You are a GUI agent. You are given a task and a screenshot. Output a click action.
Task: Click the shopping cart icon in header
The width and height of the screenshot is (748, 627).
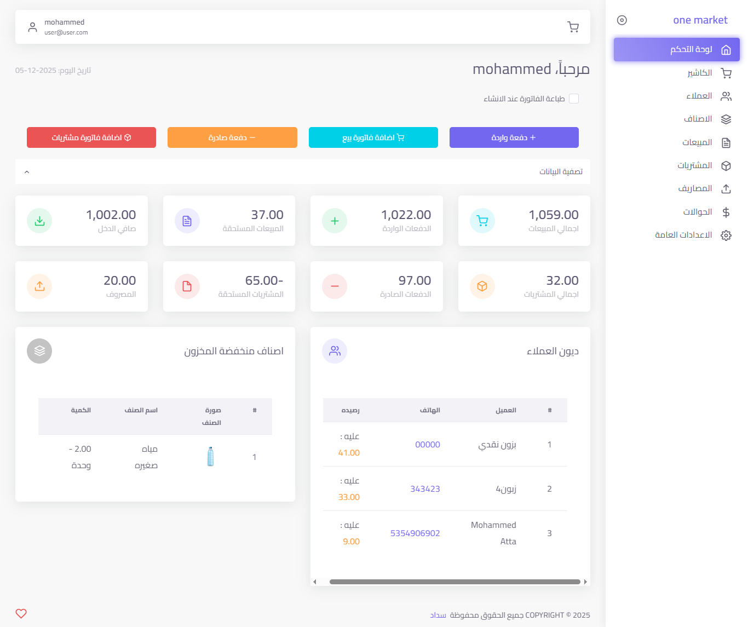point(573,27)
